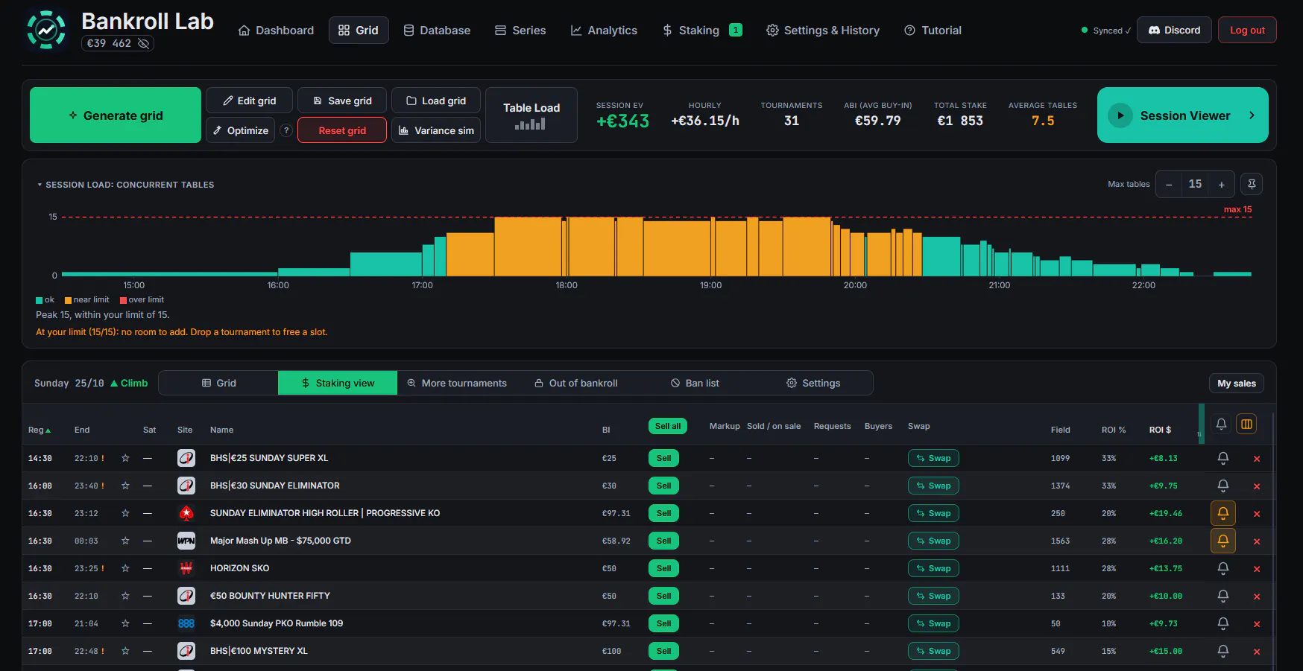Remove BHS|€100 MYSTERY XL with red X

coord(1257,652)
